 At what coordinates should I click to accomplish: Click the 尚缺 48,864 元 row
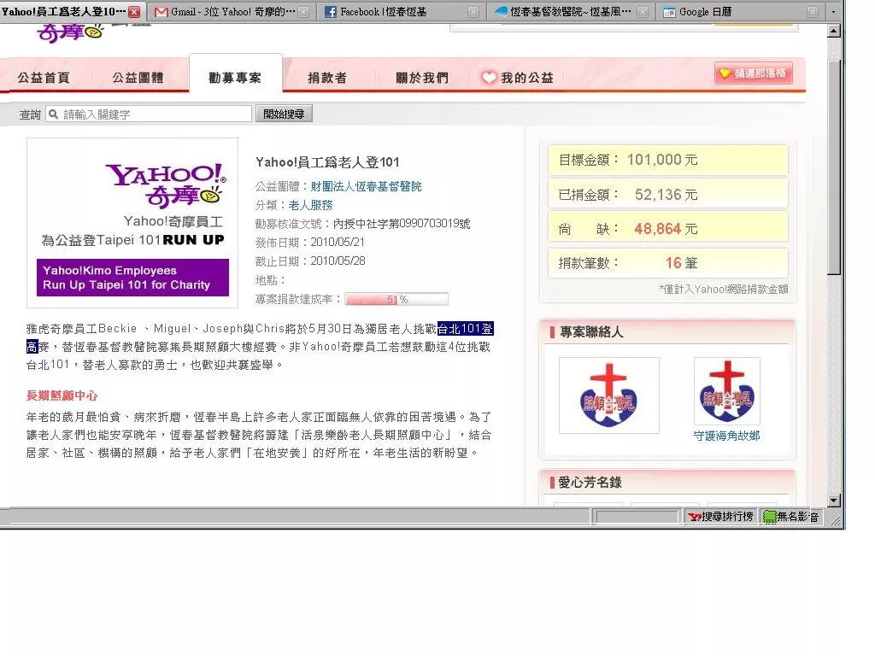click(668, 228)
